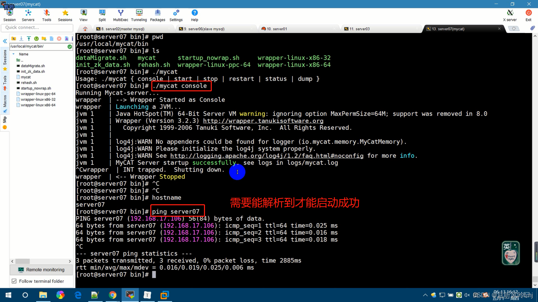
Task: Open Google Chrome from taskbar
Action: (x=112, y=295)
